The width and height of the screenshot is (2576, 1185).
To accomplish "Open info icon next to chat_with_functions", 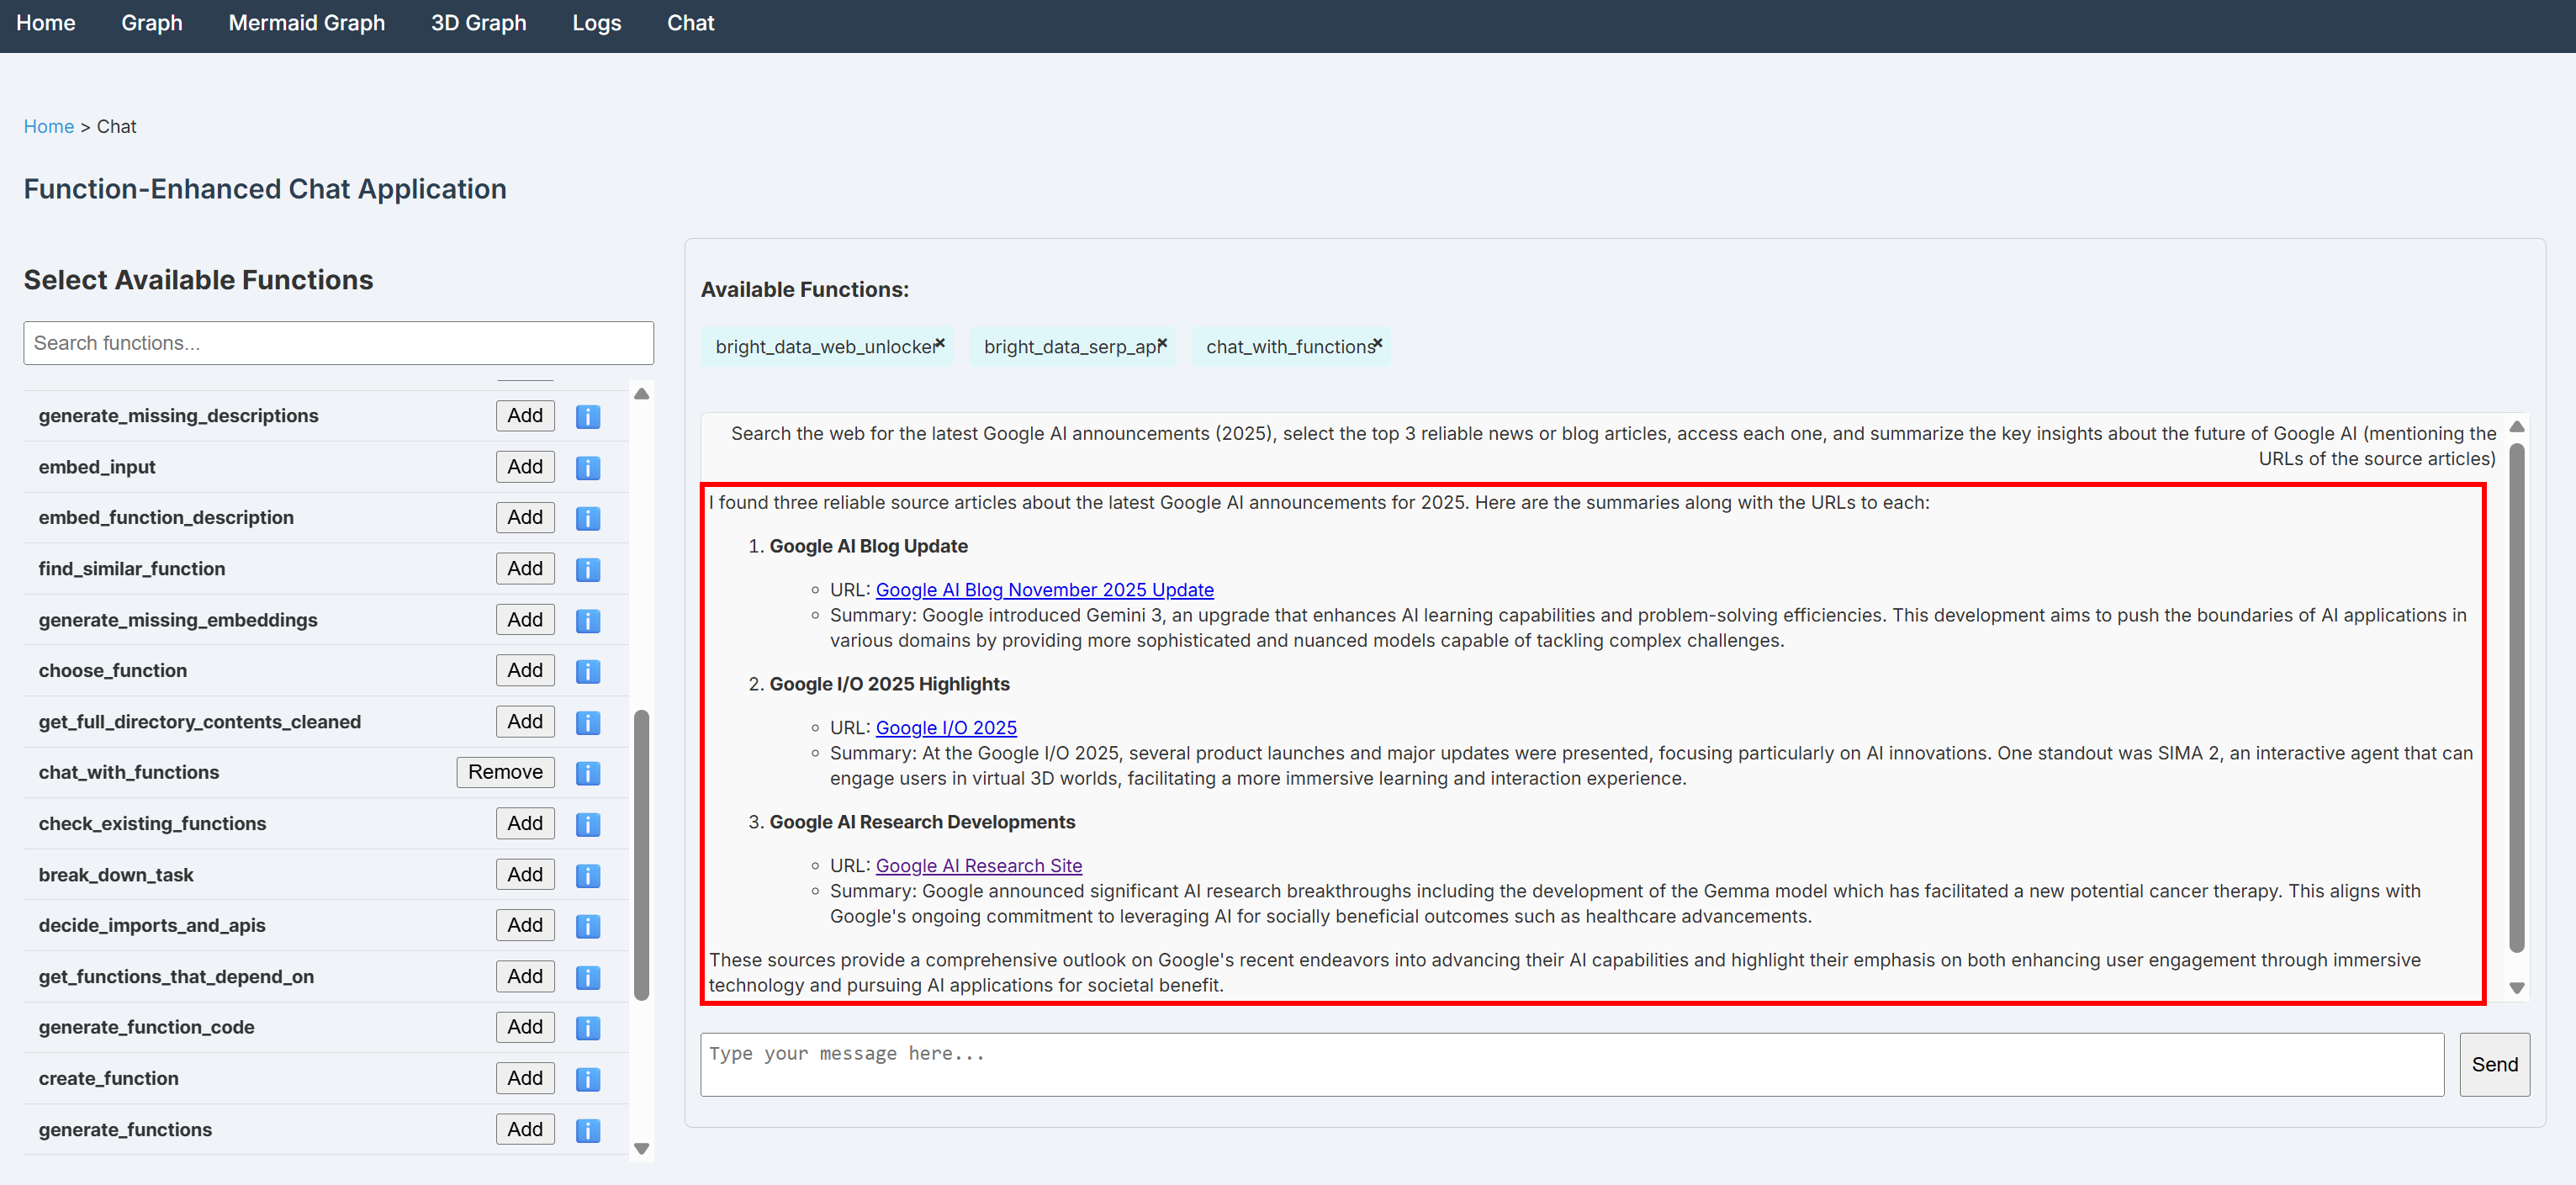I will pos(588,773).
